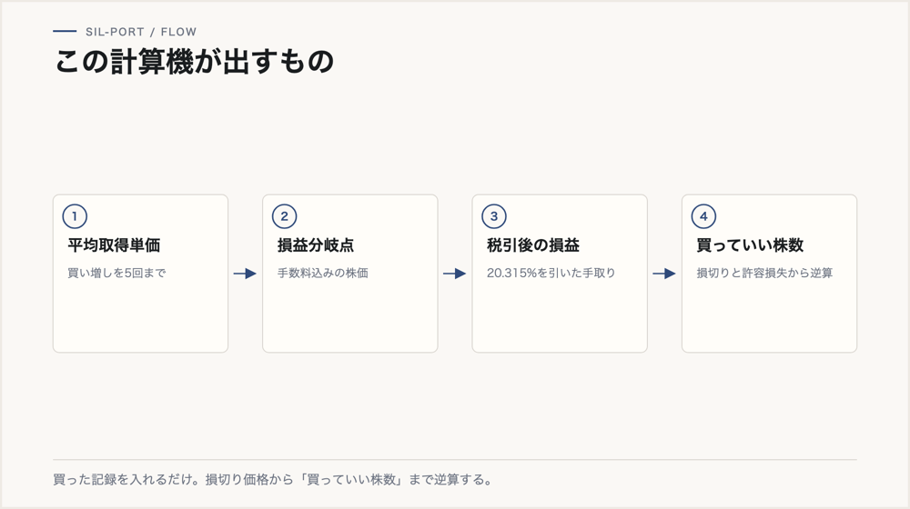Select the 平均取得単価 card heading
Image resolution: width=910 pixels, height=509 pixels.
point(114,245)
